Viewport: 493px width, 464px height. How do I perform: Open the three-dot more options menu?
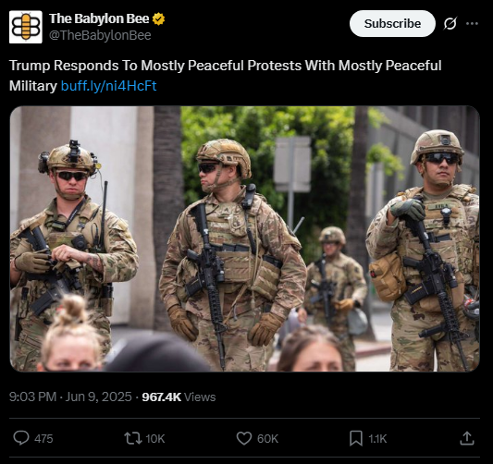(472, 23)
